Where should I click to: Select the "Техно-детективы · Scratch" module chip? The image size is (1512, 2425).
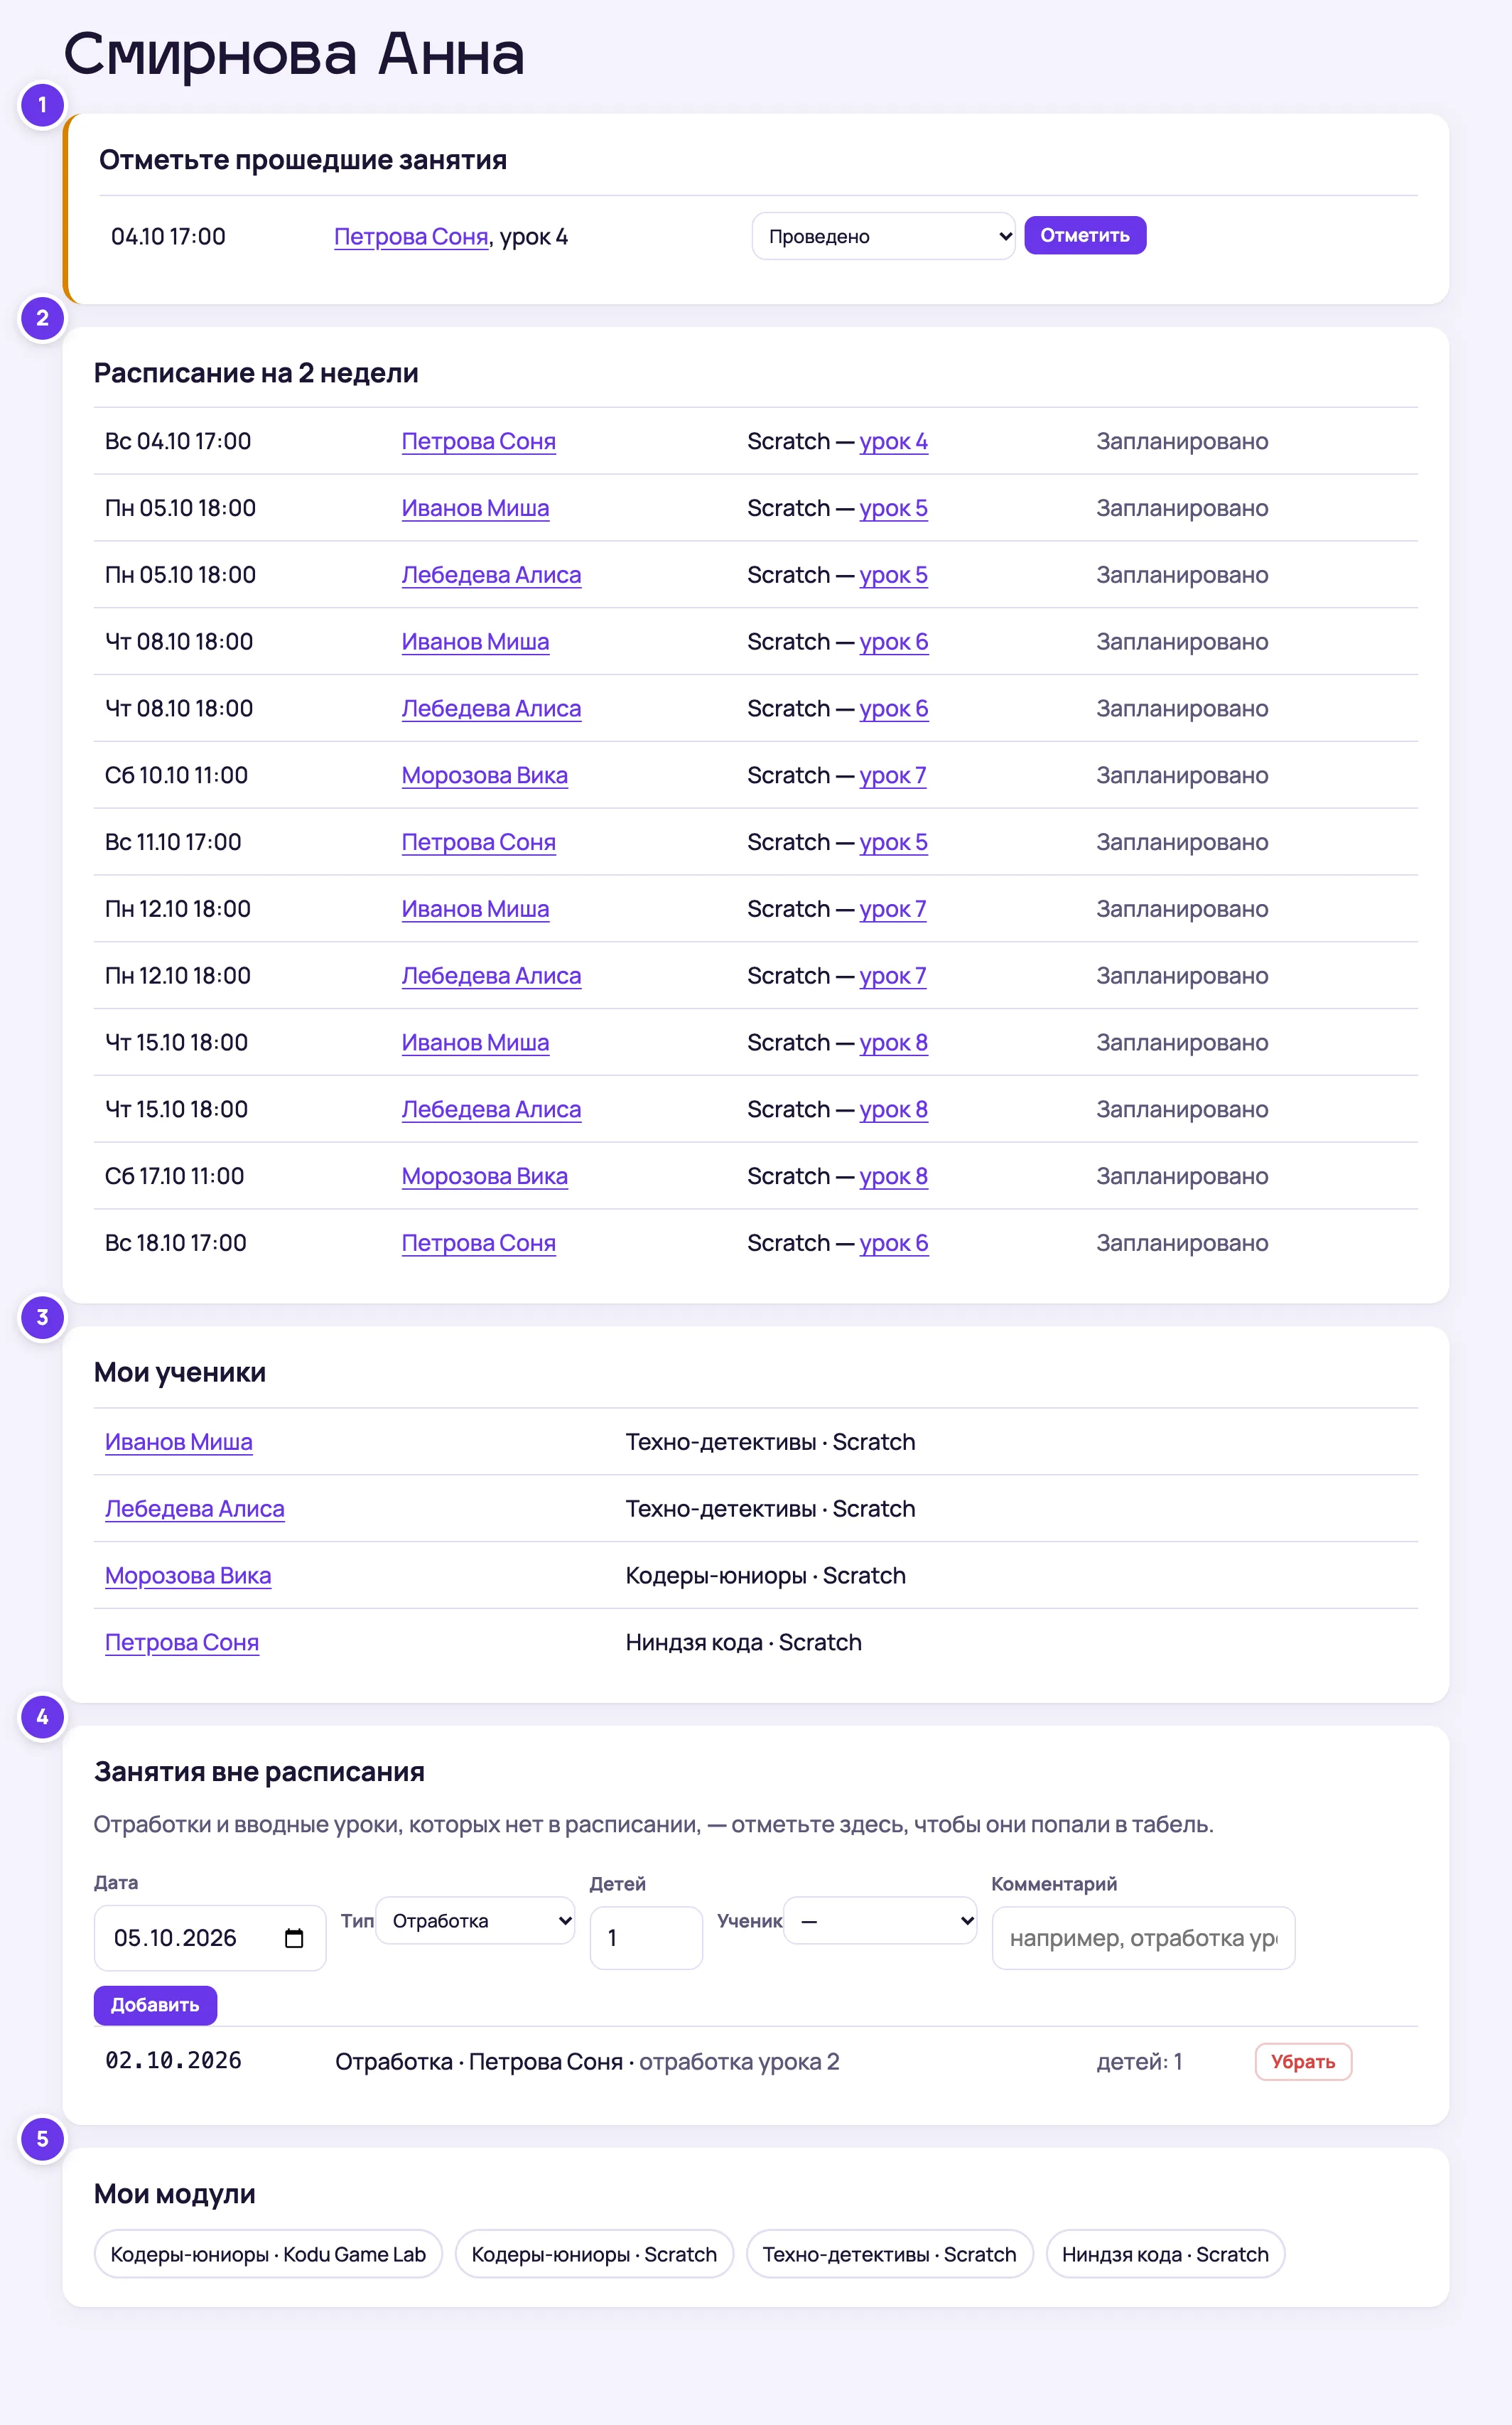click(x=889, y=2254)
